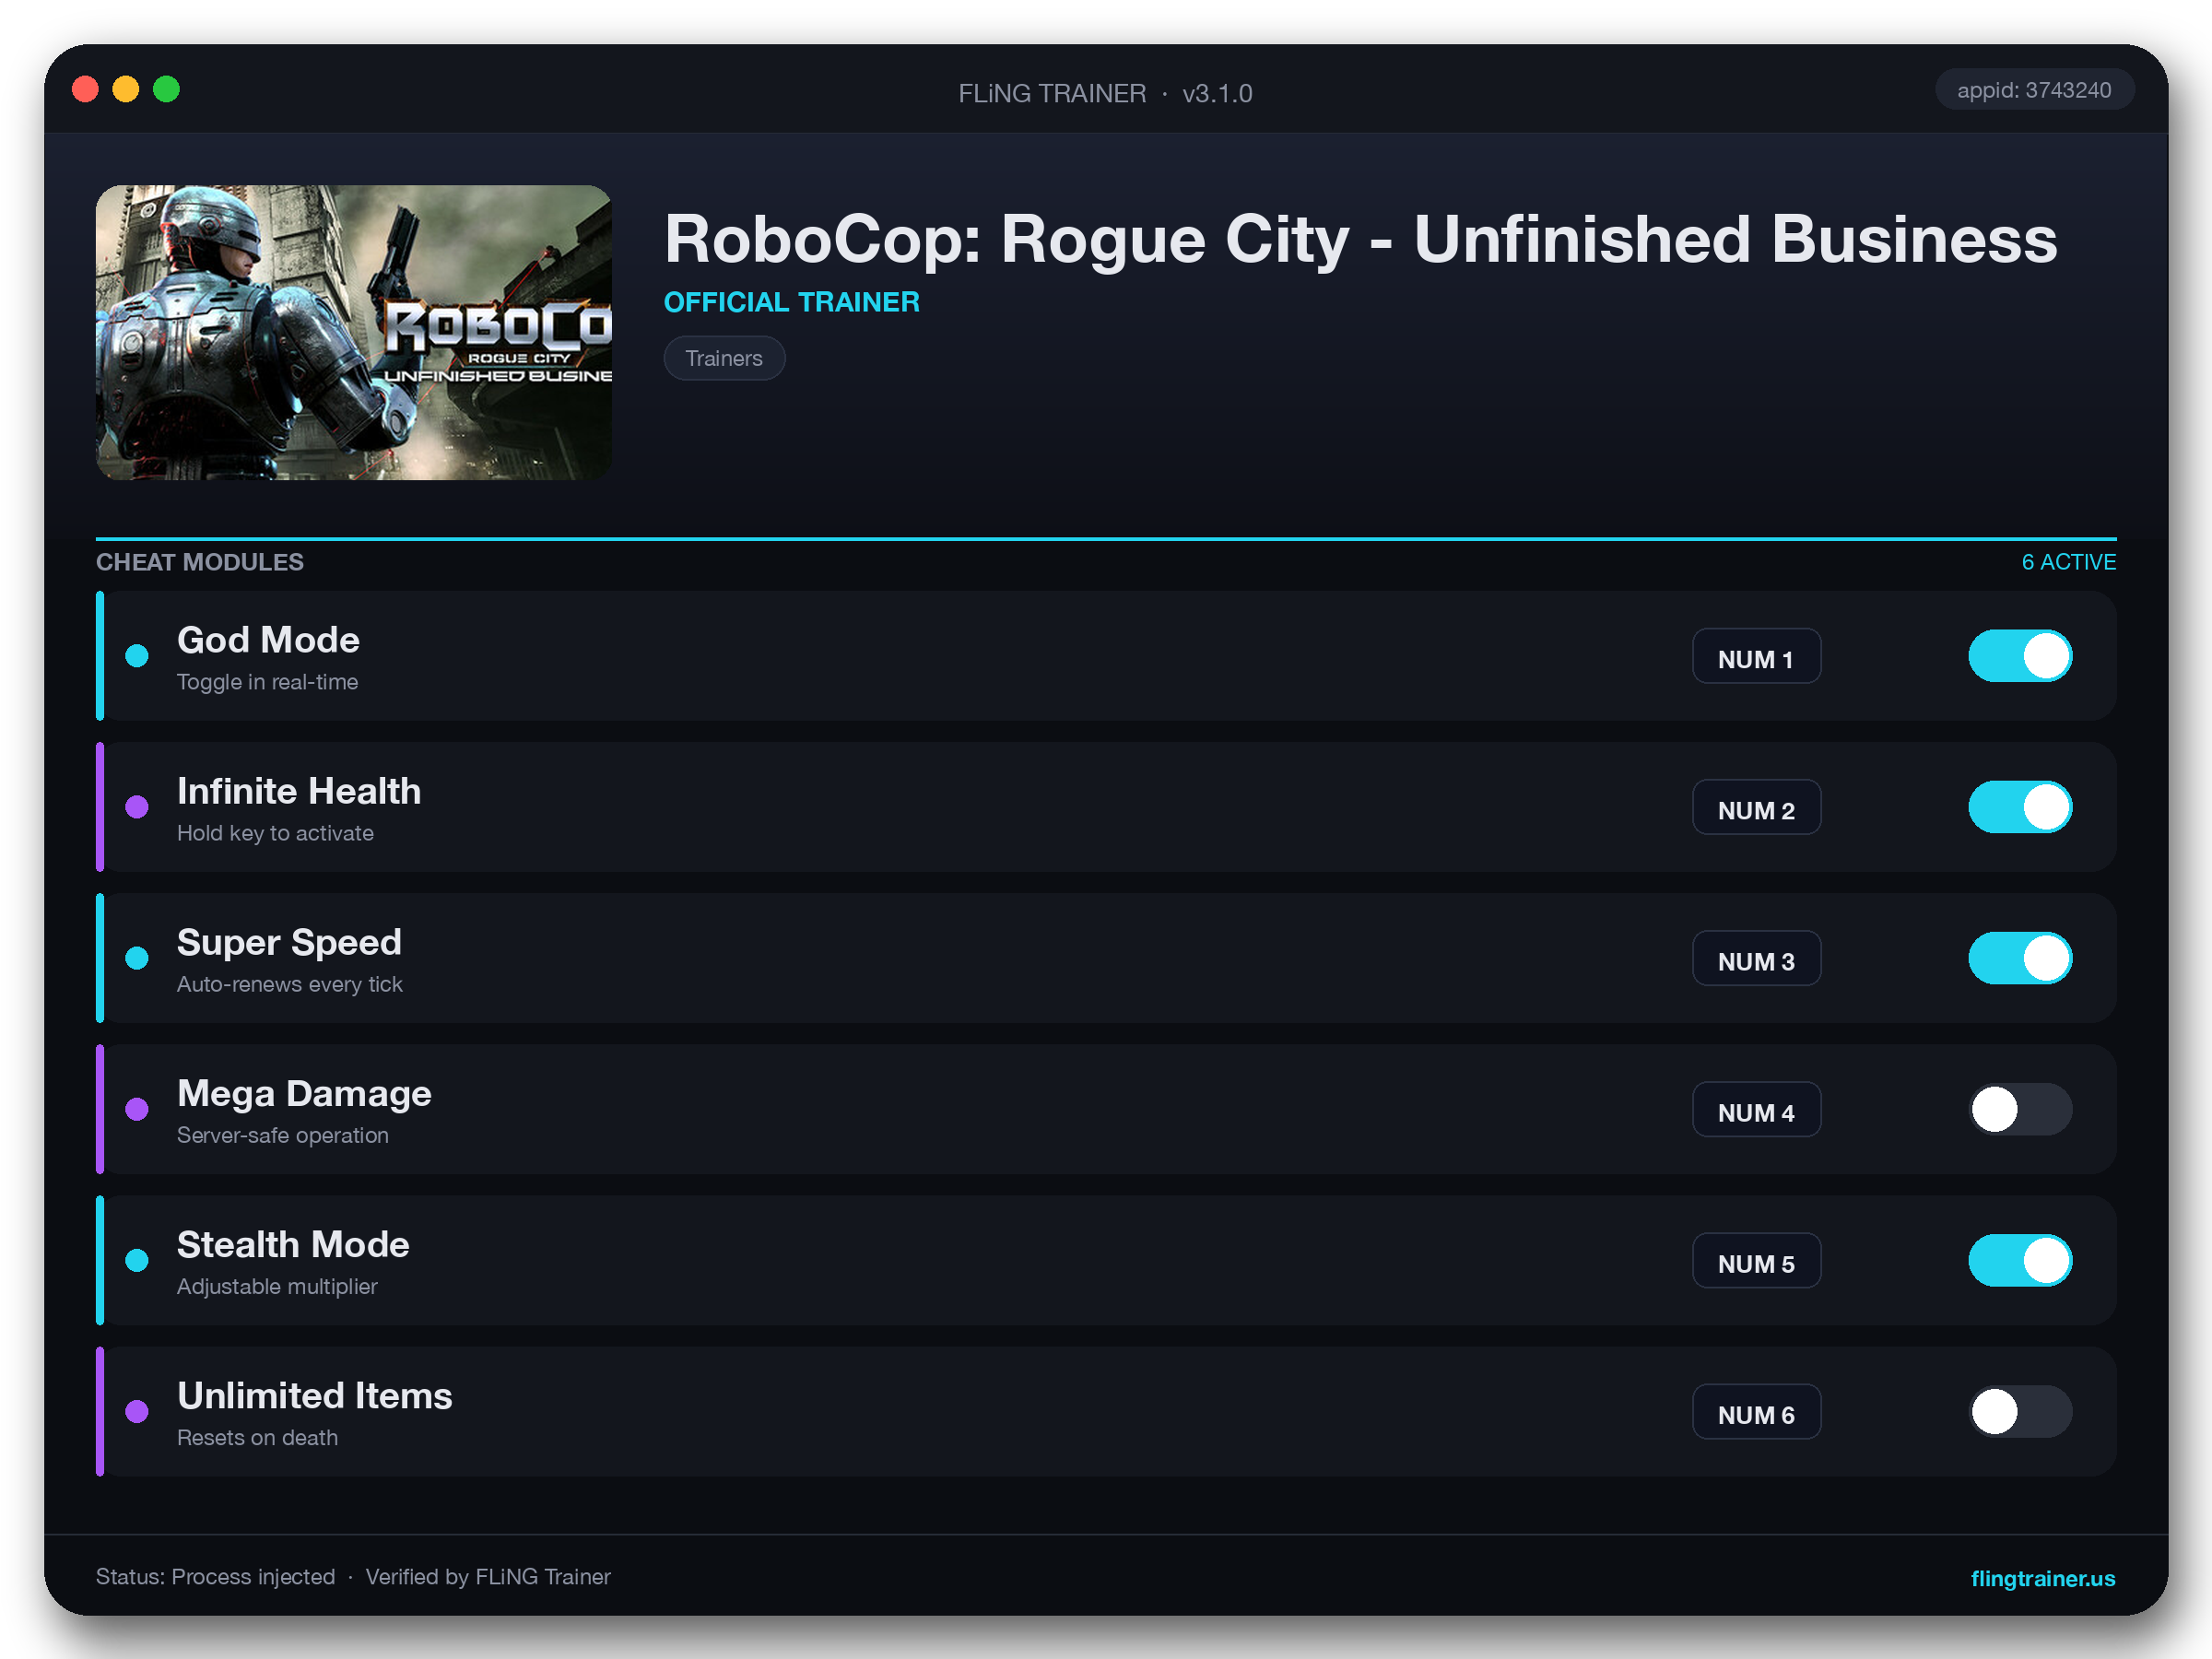Select the Mega Damage module title
This screenshot has width=2212, height=1659.
point(304,1093)
